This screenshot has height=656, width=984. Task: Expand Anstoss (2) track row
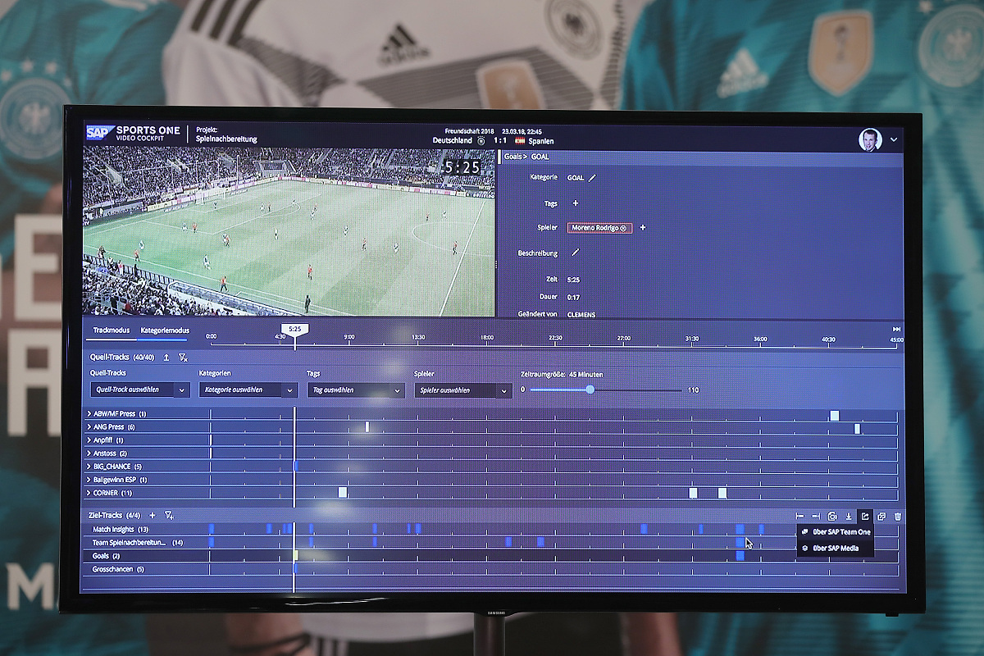click(x=89, y=453)
